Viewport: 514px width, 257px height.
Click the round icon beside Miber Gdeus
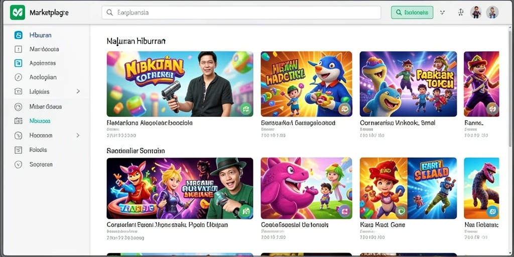coord(19,106)
